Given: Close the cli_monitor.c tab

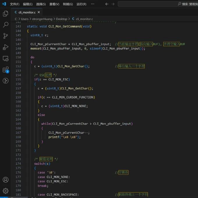Looking at the screenshot, I should [39, 12].
